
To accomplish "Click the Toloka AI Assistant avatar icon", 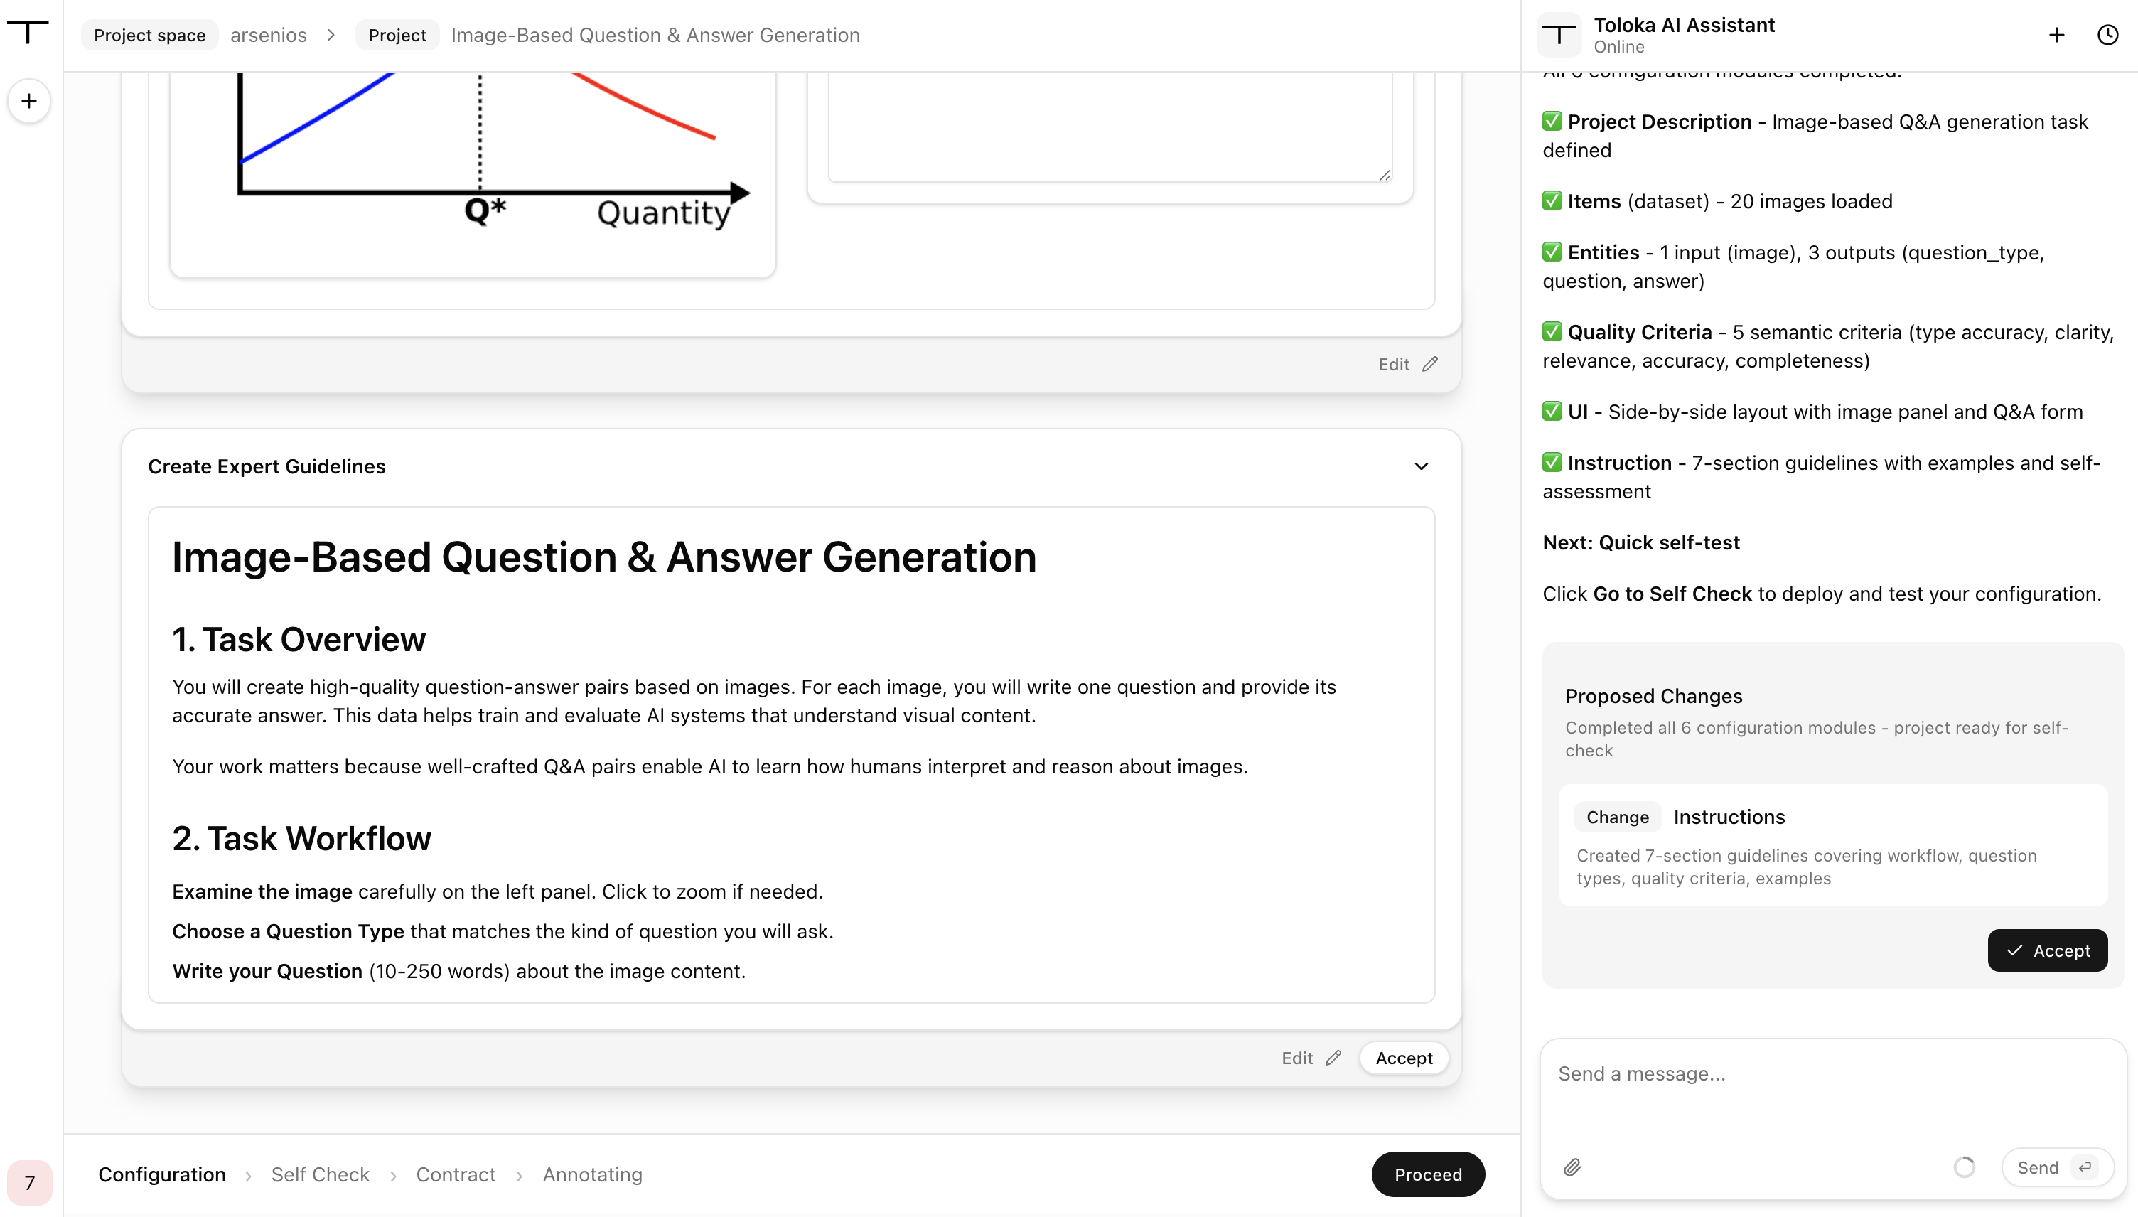I will click(x=1558, y=34).
